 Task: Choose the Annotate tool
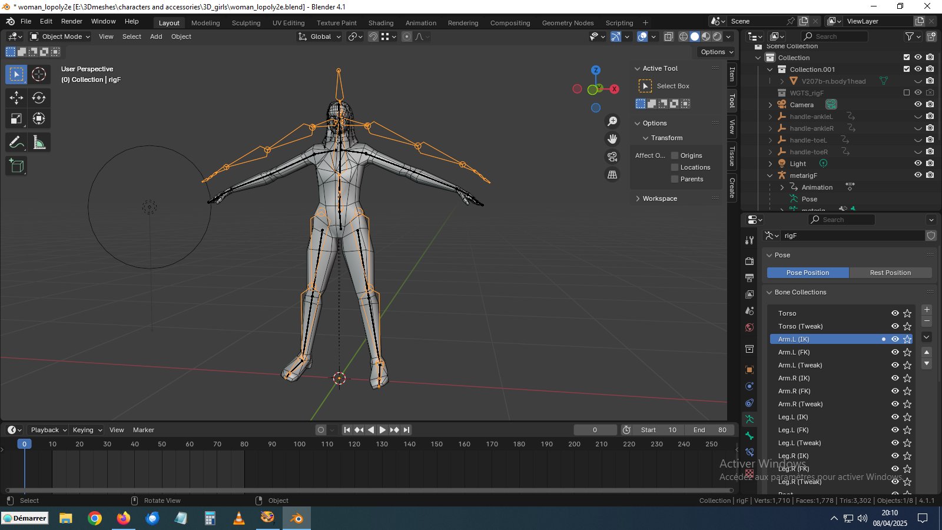(x=16, y=143)
